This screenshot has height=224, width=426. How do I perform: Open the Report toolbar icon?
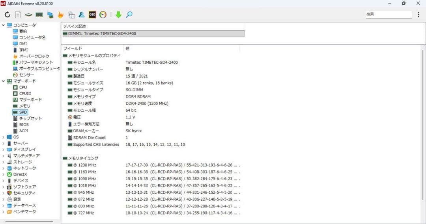[18, 15]
